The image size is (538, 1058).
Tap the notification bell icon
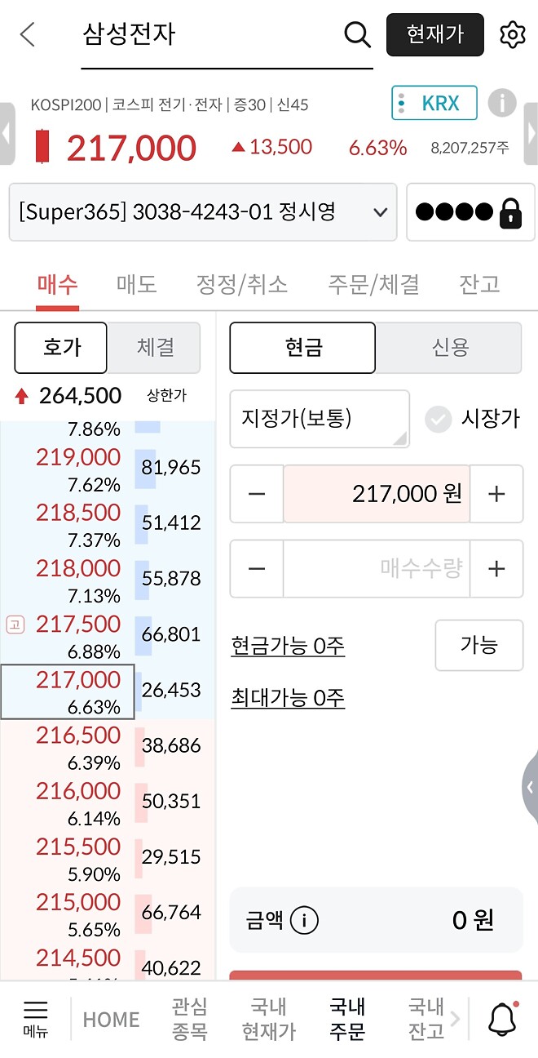tap(502, 1019)
